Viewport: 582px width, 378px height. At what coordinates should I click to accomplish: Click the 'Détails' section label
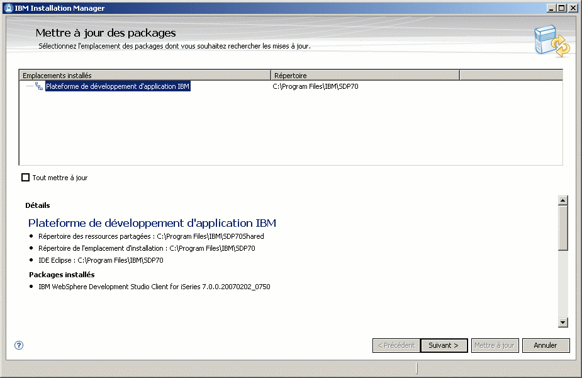[x=38, y=205]
